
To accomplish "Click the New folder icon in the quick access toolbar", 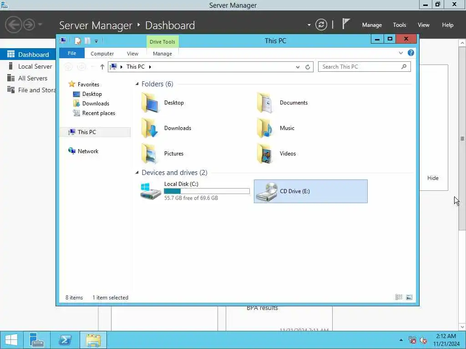I will [x=87, y=41].
